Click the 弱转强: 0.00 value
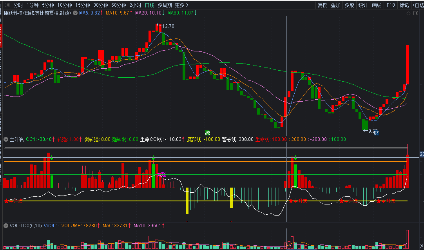This screenshot has height=250, width=424. click(x=97, y=139)
